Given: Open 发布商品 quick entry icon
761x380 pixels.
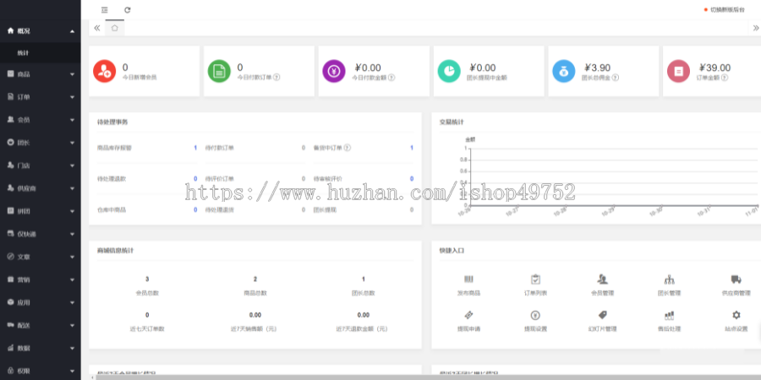Looking at the screenshot, I should 468,280.
